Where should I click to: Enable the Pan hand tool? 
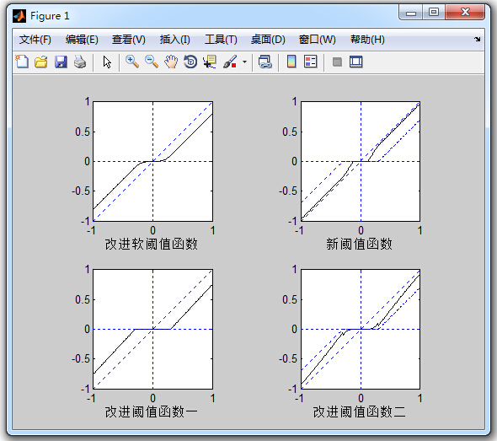point(171,62)
